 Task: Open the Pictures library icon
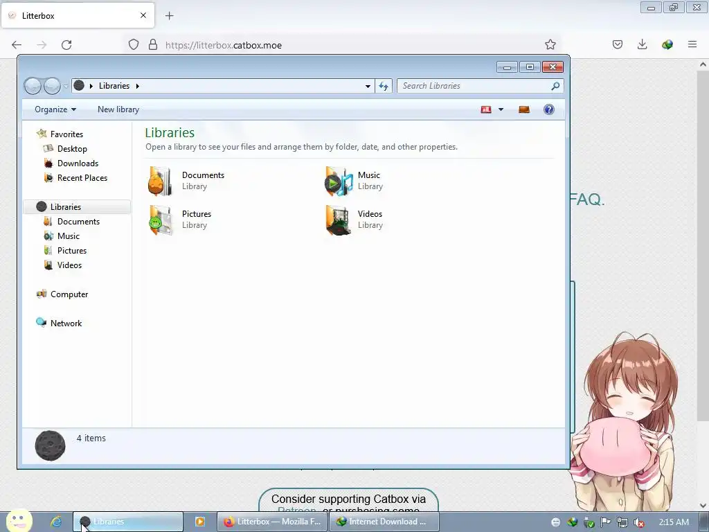pos(160,220)
